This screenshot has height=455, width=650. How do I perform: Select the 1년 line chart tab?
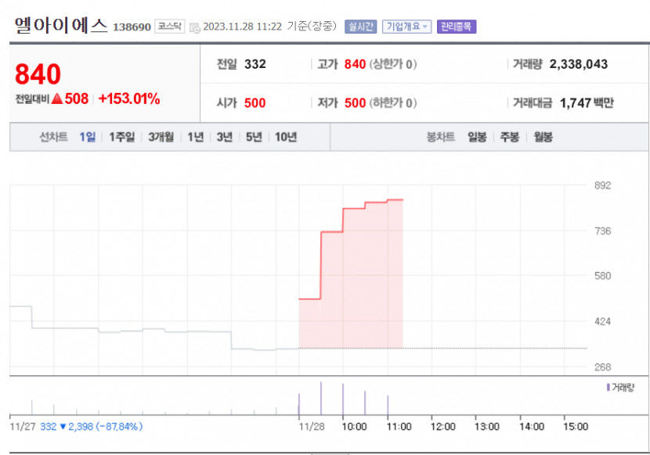click(196, 137)
